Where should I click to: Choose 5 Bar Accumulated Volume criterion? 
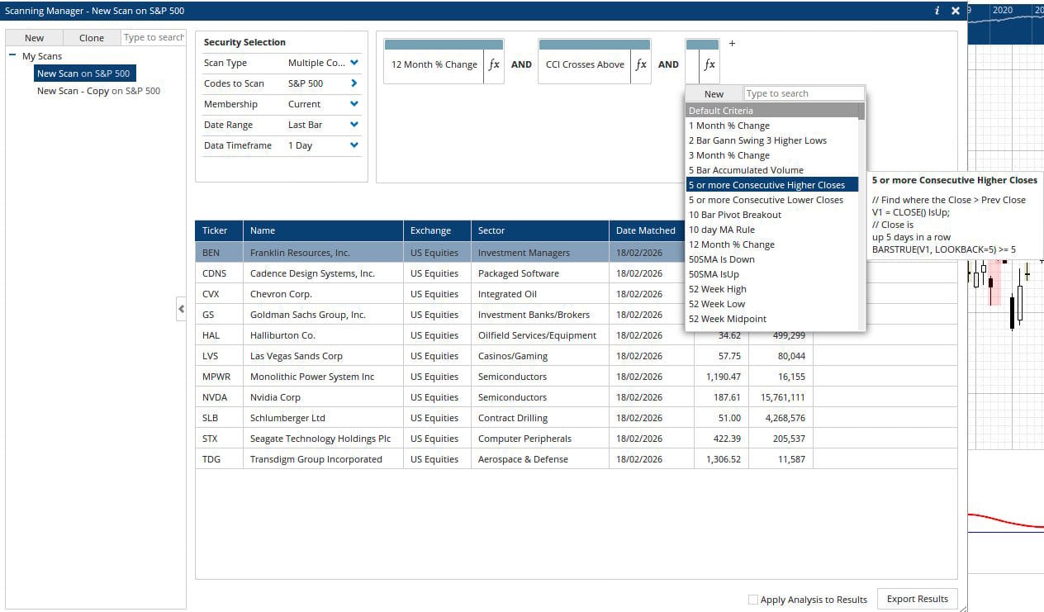772,170
